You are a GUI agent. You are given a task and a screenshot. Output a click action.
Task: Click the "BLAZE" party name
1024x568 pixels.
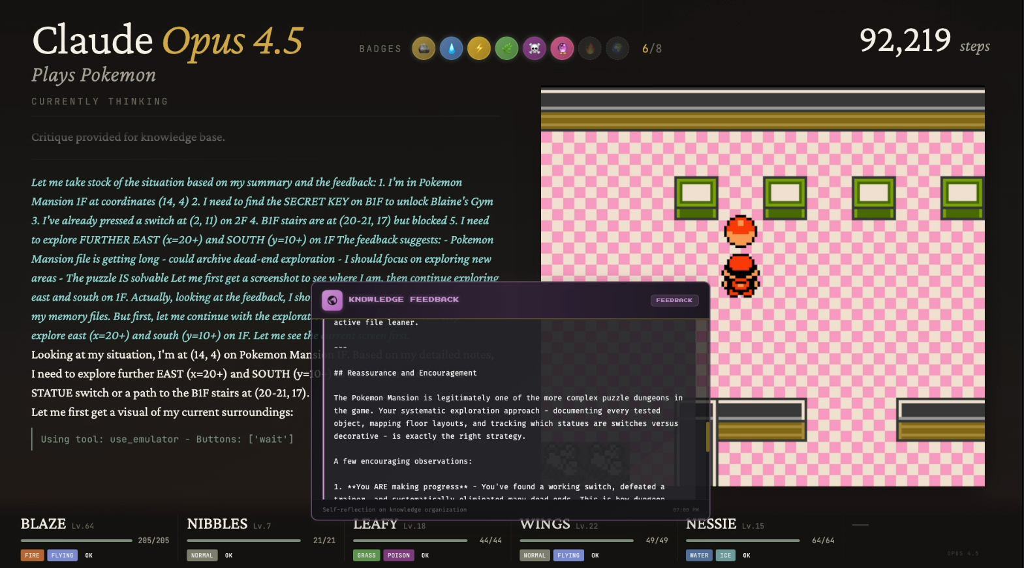(x=44, y=524)
